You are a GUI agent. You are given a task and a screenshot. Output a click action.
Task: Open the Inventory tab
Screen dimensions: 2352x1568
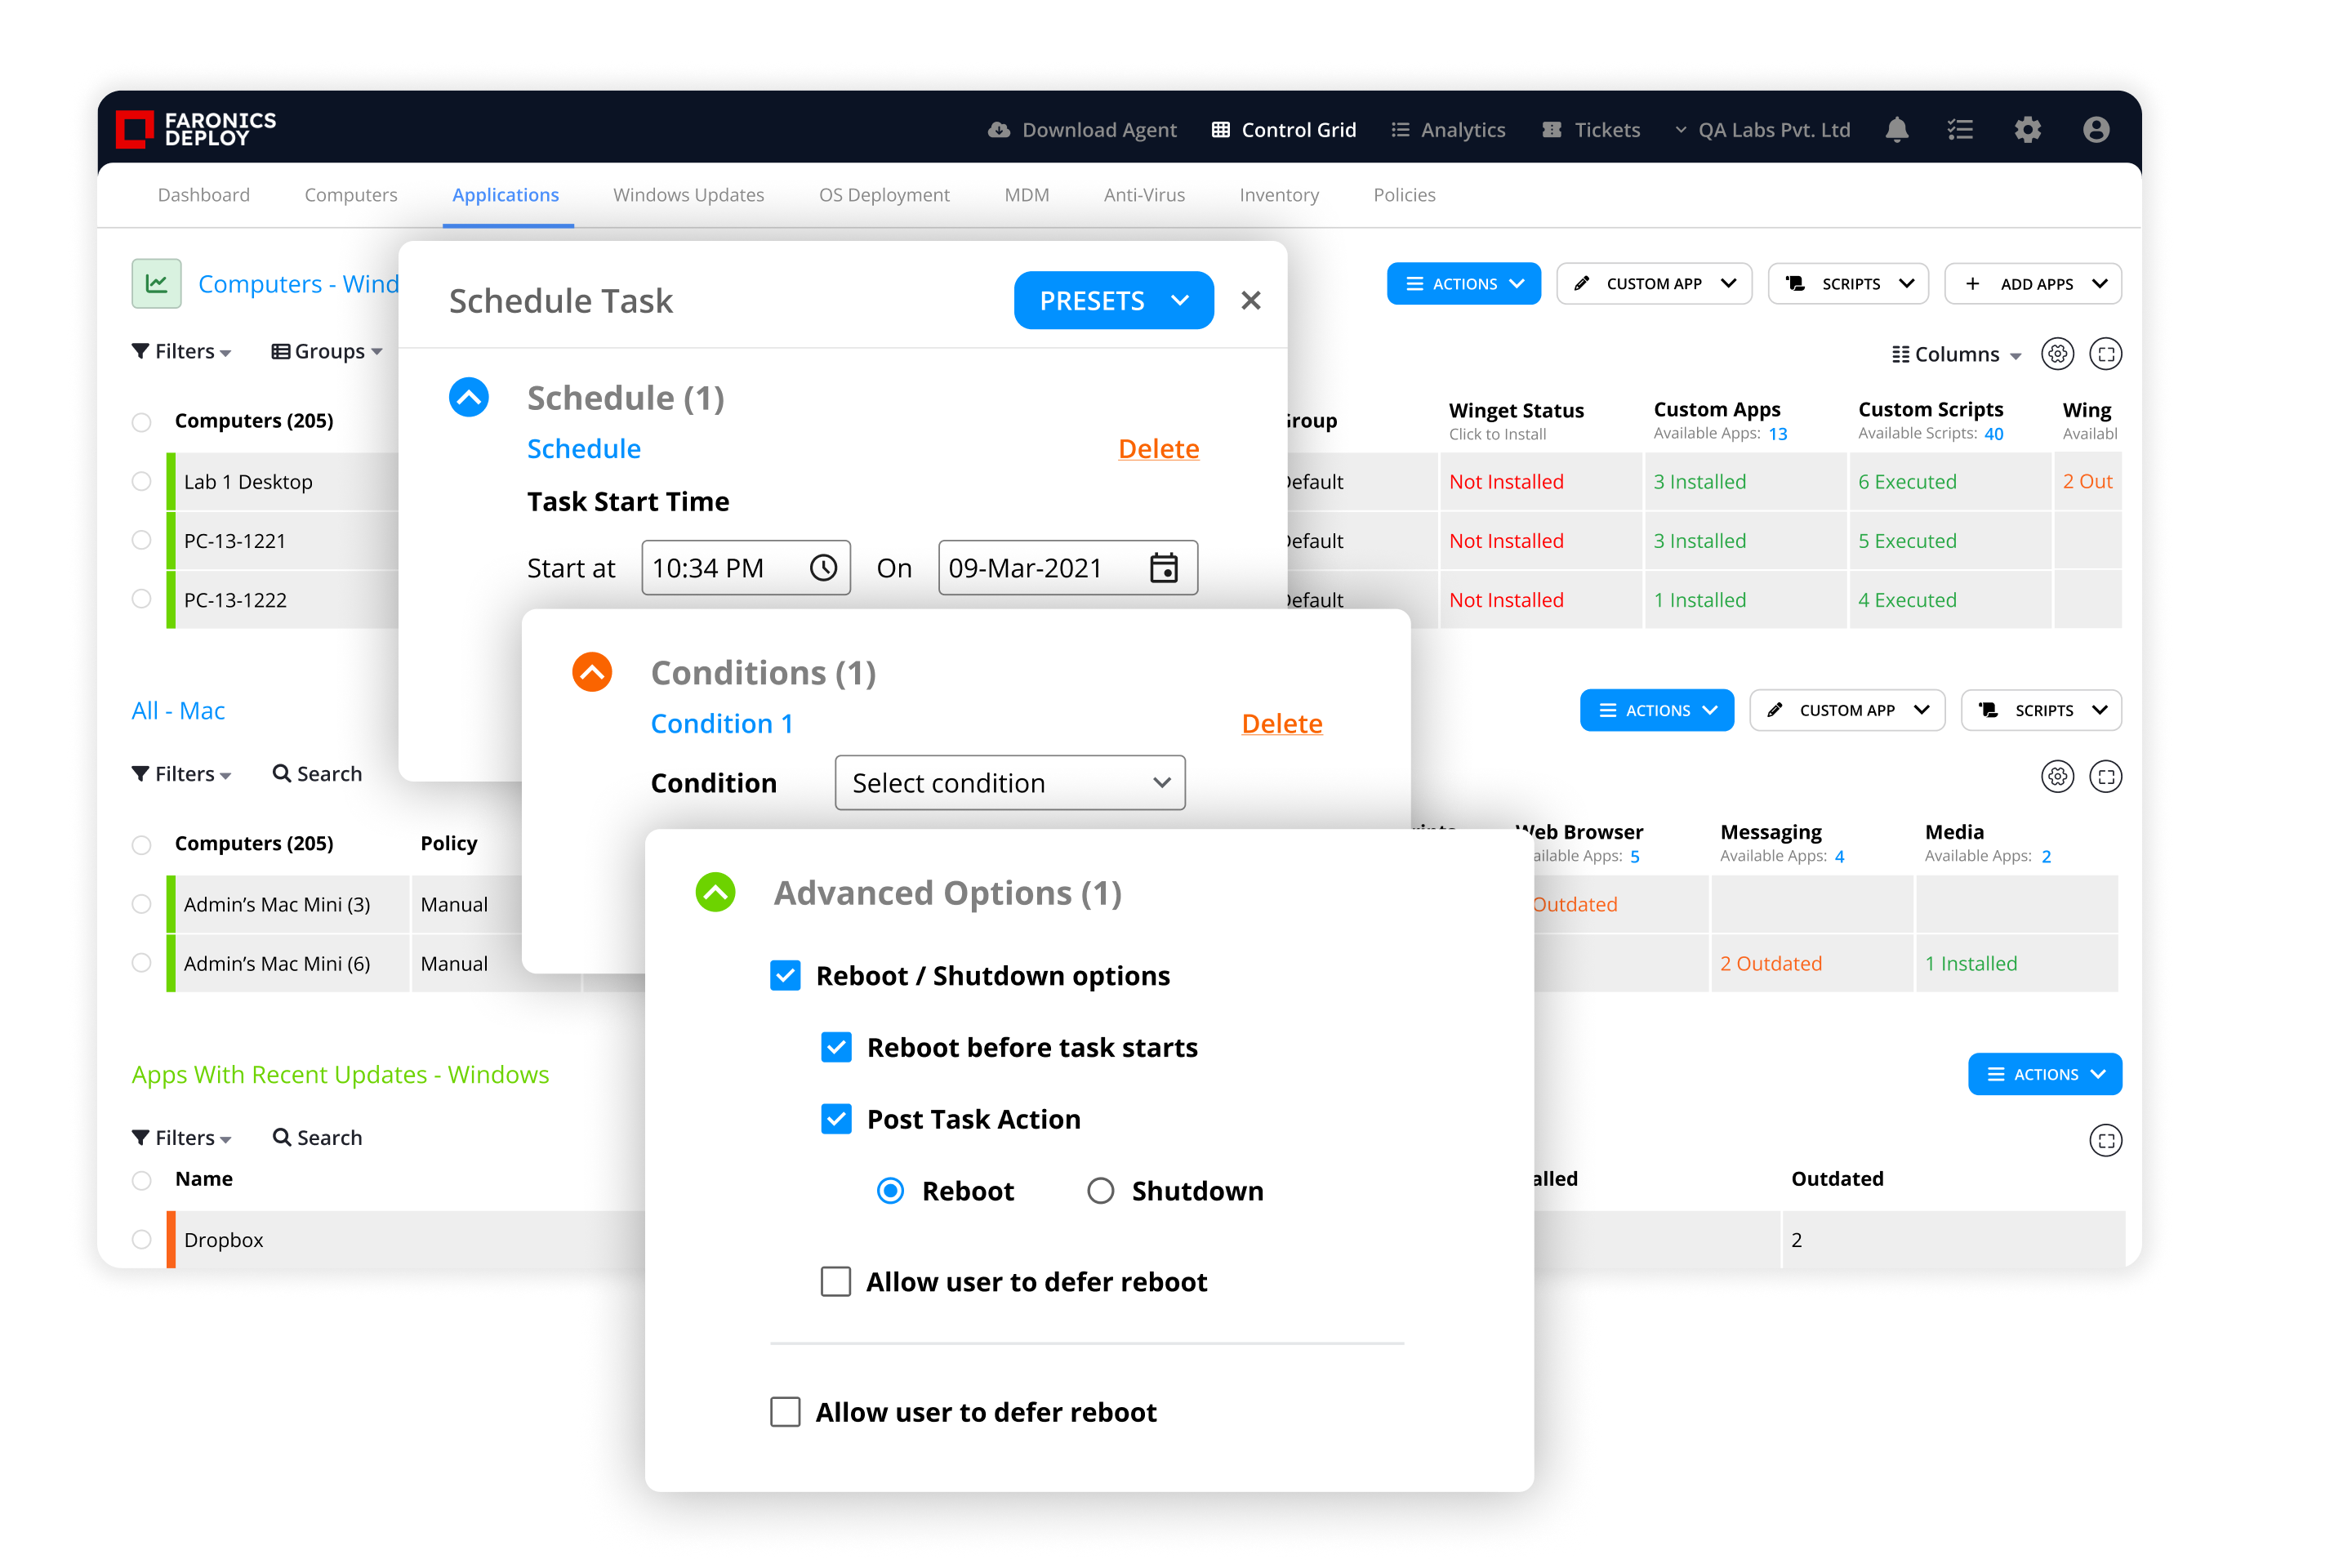tap(1278, 195)
